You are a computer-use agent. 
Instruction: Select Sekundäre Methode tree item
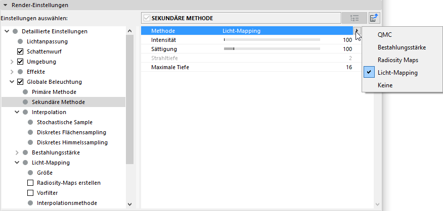tap(58, 102)
